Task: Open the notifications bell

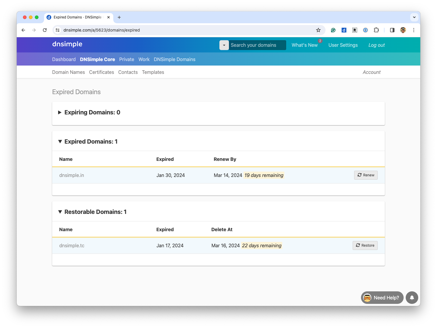Action: (x=412, y=298)
